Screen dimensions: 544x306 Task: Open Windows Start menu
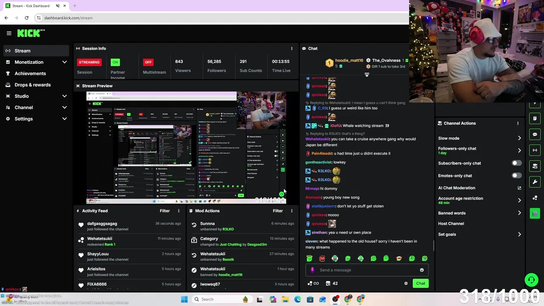coord(184,299)
